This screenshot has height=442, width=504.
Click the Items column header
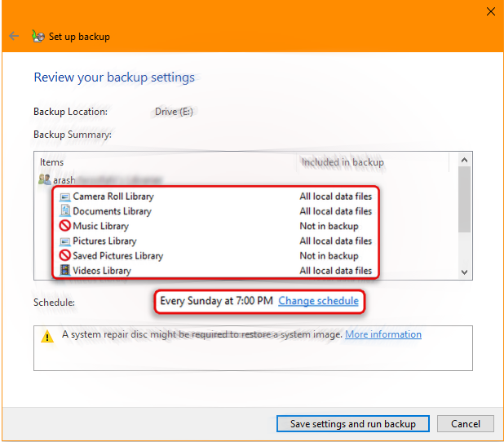pos(52,162)
